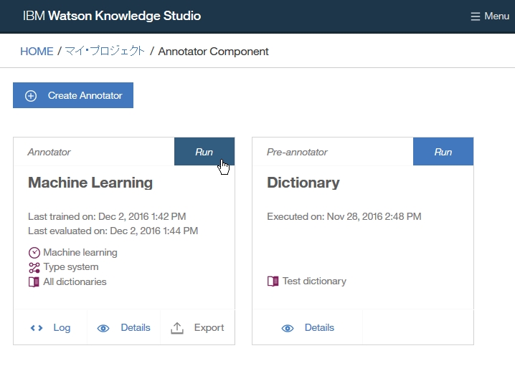Click the Log code brackets icon

[x=37, y=328]
